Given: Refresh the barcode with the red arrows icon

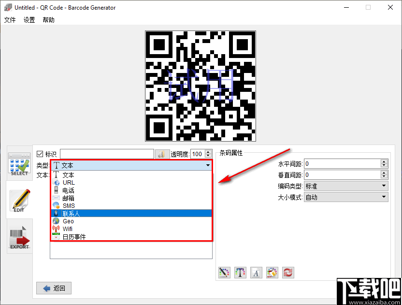Looking at the screenshot, I should coord(288,272).
